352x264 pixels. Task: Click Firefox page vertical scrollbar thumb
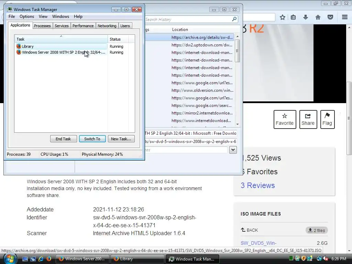[x=349, y=118]
